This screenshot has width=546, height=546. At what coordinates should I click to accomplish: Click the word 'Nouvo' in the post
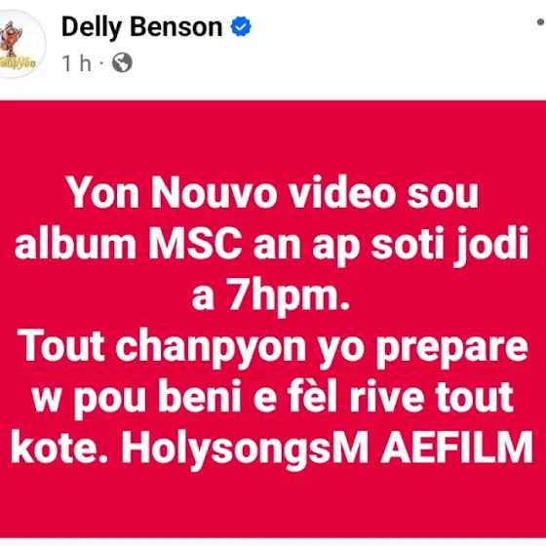click(214, 193)
